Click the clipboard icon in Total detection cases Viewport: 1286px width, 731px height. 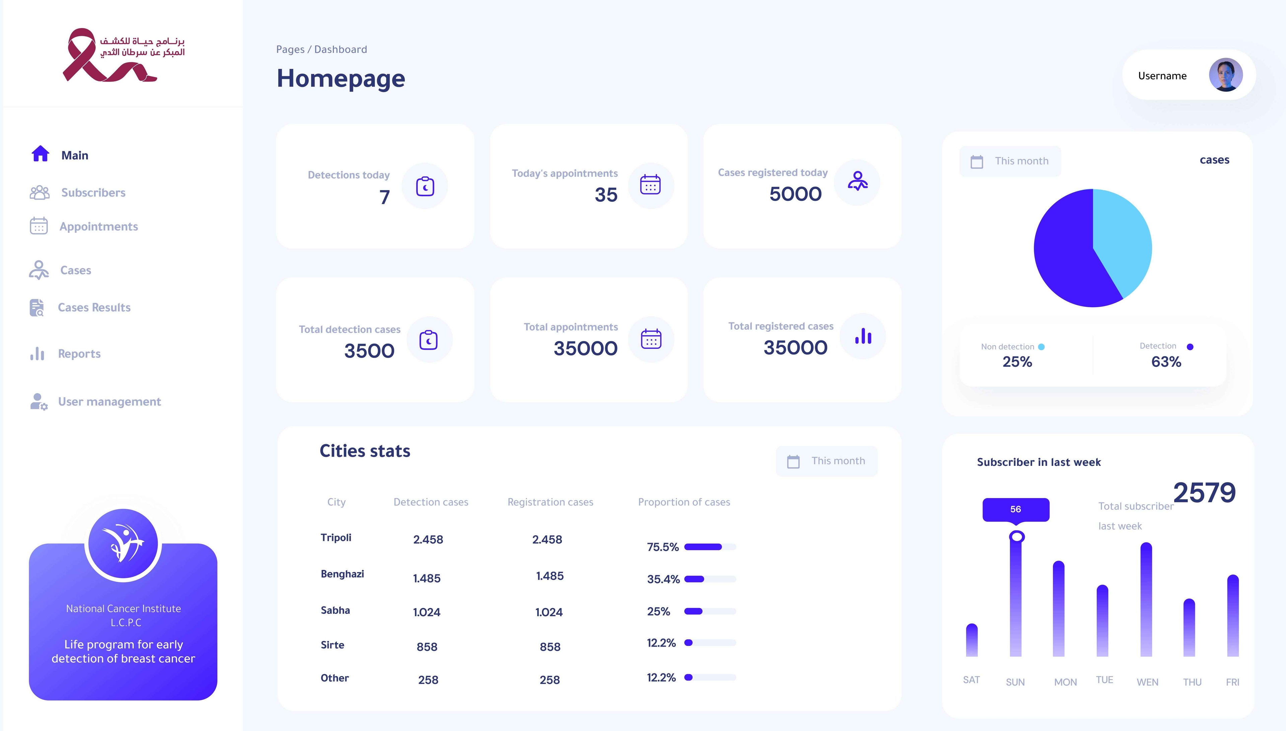(429, 340)
